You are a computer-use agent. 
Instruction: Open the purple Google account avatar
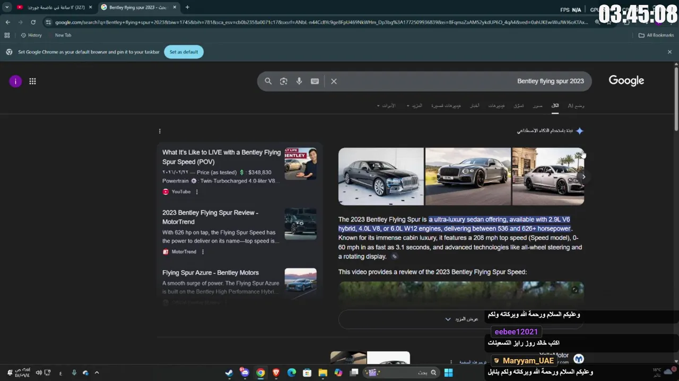coord(15,81)
